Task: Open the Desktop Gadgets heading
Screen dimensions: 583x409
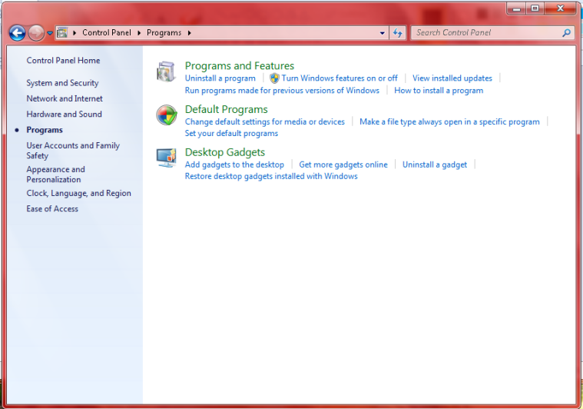Action: 225,152
